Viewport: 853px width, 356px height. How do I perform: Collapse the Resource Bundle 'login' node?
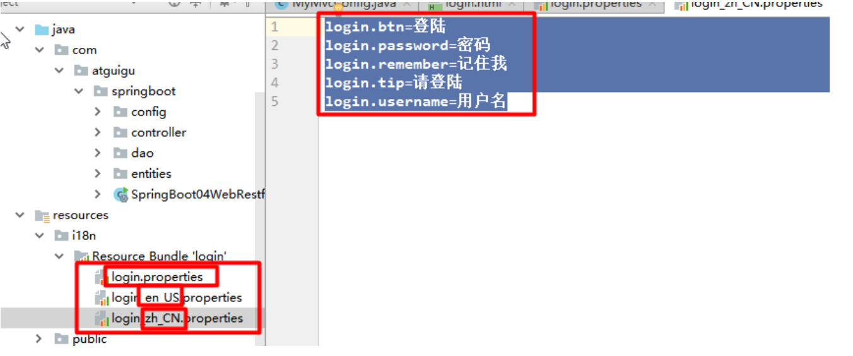pos(59,256)
